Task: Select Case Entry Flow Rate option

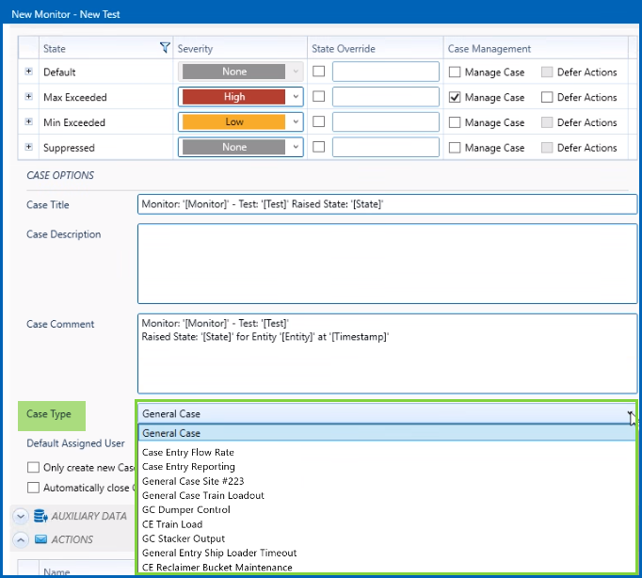Action: tap(188, 452)
